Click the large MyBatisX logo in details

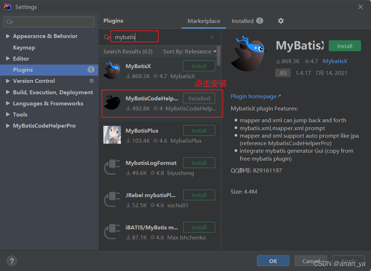coord(248,54)
